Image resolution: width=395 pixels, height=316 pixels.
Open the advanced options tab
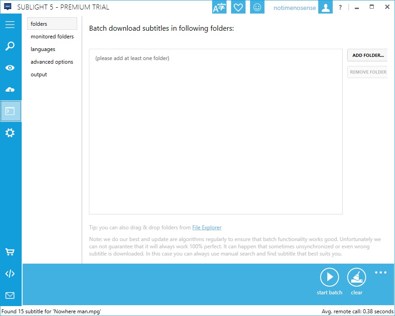click(52, 62)
